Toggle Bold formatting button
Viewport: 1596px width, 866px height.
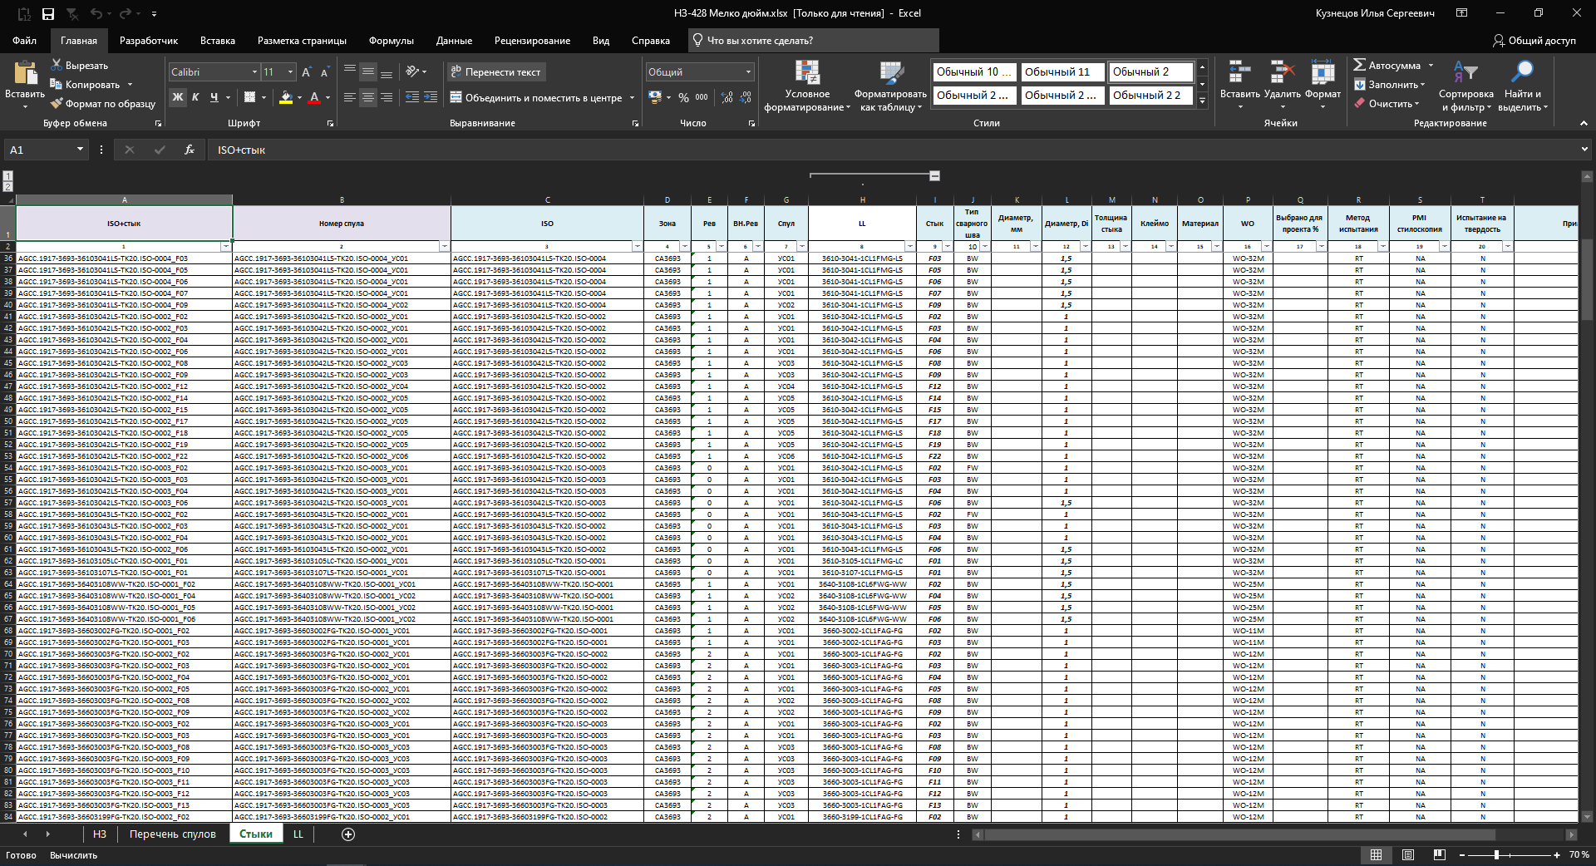coord(177,97)
